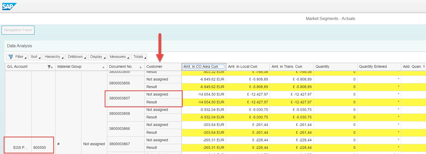This screenshot has height=154, width=426.
Task: Click the Navigation Panel button
Action: pyautogui.click(x=18, y=30)
